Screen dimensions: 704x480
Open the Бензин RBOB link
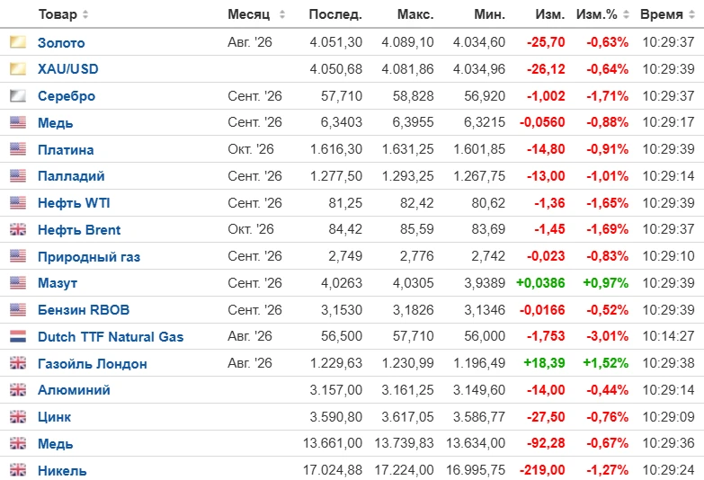coord(84,310)
